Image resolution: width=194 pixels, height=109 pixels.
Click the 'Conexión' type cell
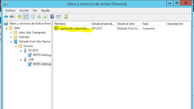(x=149, y=28)
